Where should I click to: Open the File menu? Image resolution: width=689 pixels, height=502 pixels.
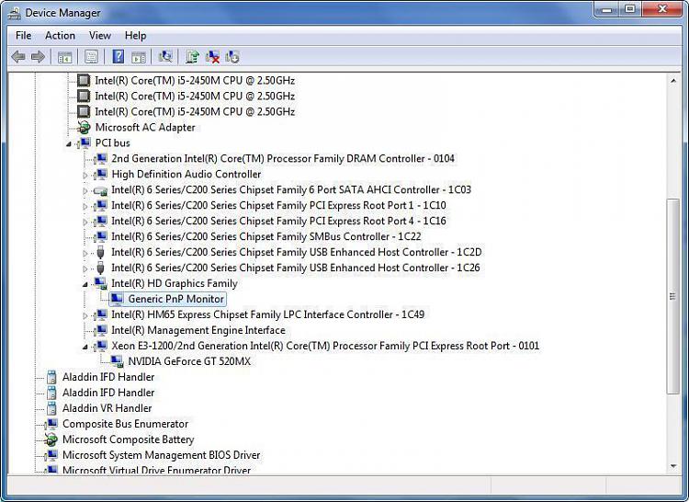(23, 36)
